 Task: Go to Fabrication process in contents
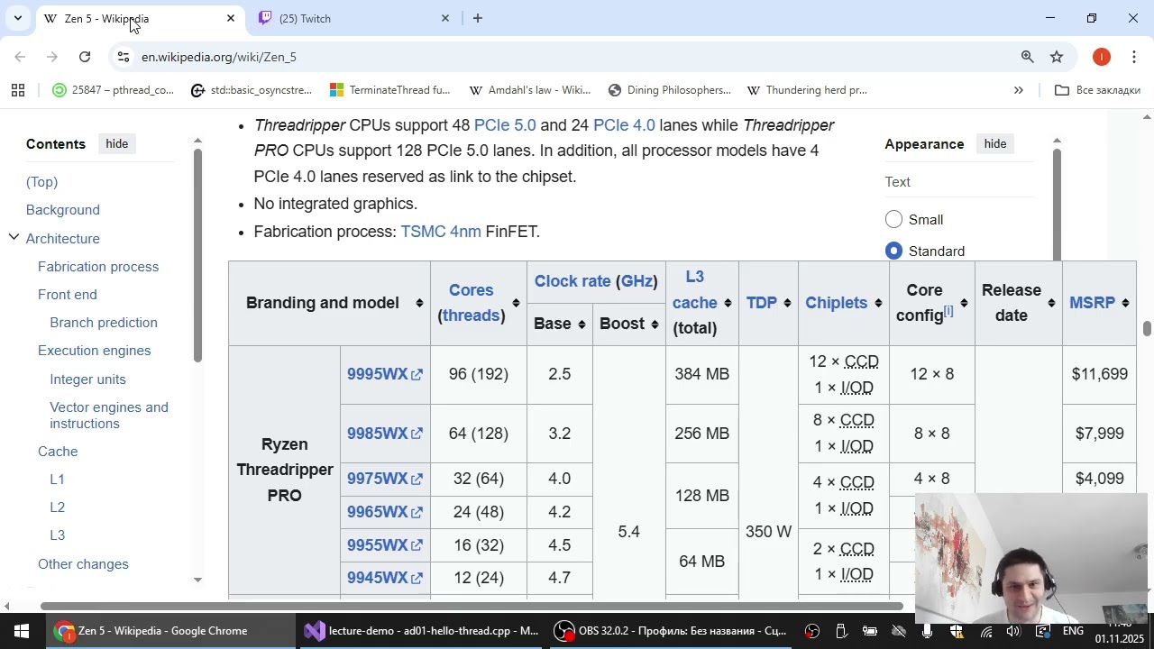click(98, 267)
